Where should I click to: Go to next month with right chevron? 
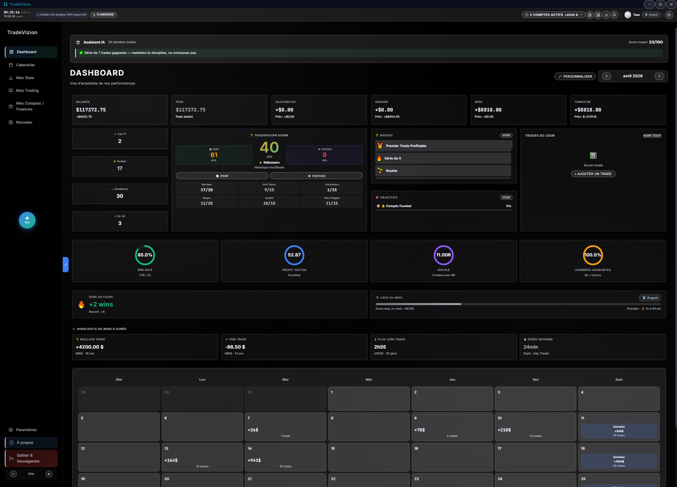click(x=659, y=76)
